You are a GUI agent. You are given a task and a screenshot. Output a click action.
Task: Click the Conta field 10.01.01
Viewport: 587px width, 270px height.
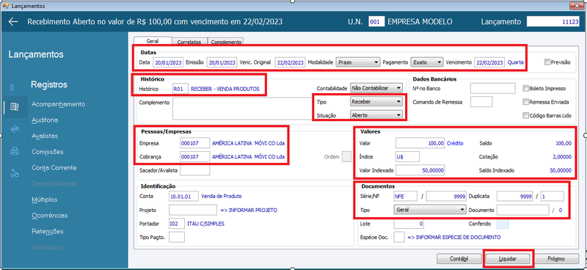point(183,196)
